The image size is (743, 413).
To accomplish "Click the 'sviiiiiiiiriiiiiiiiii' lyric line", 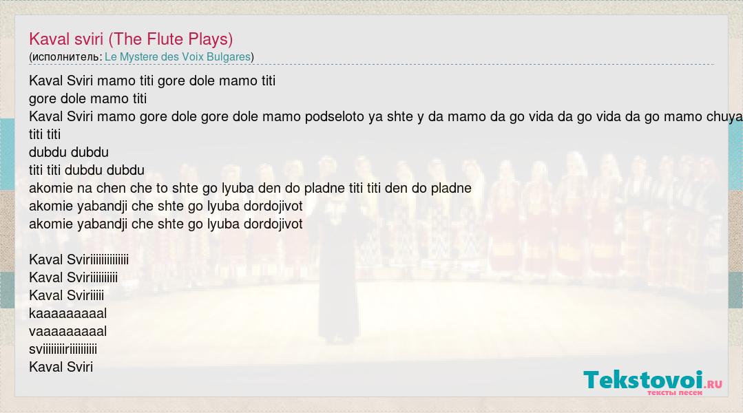I will click(x=63, y=350).
